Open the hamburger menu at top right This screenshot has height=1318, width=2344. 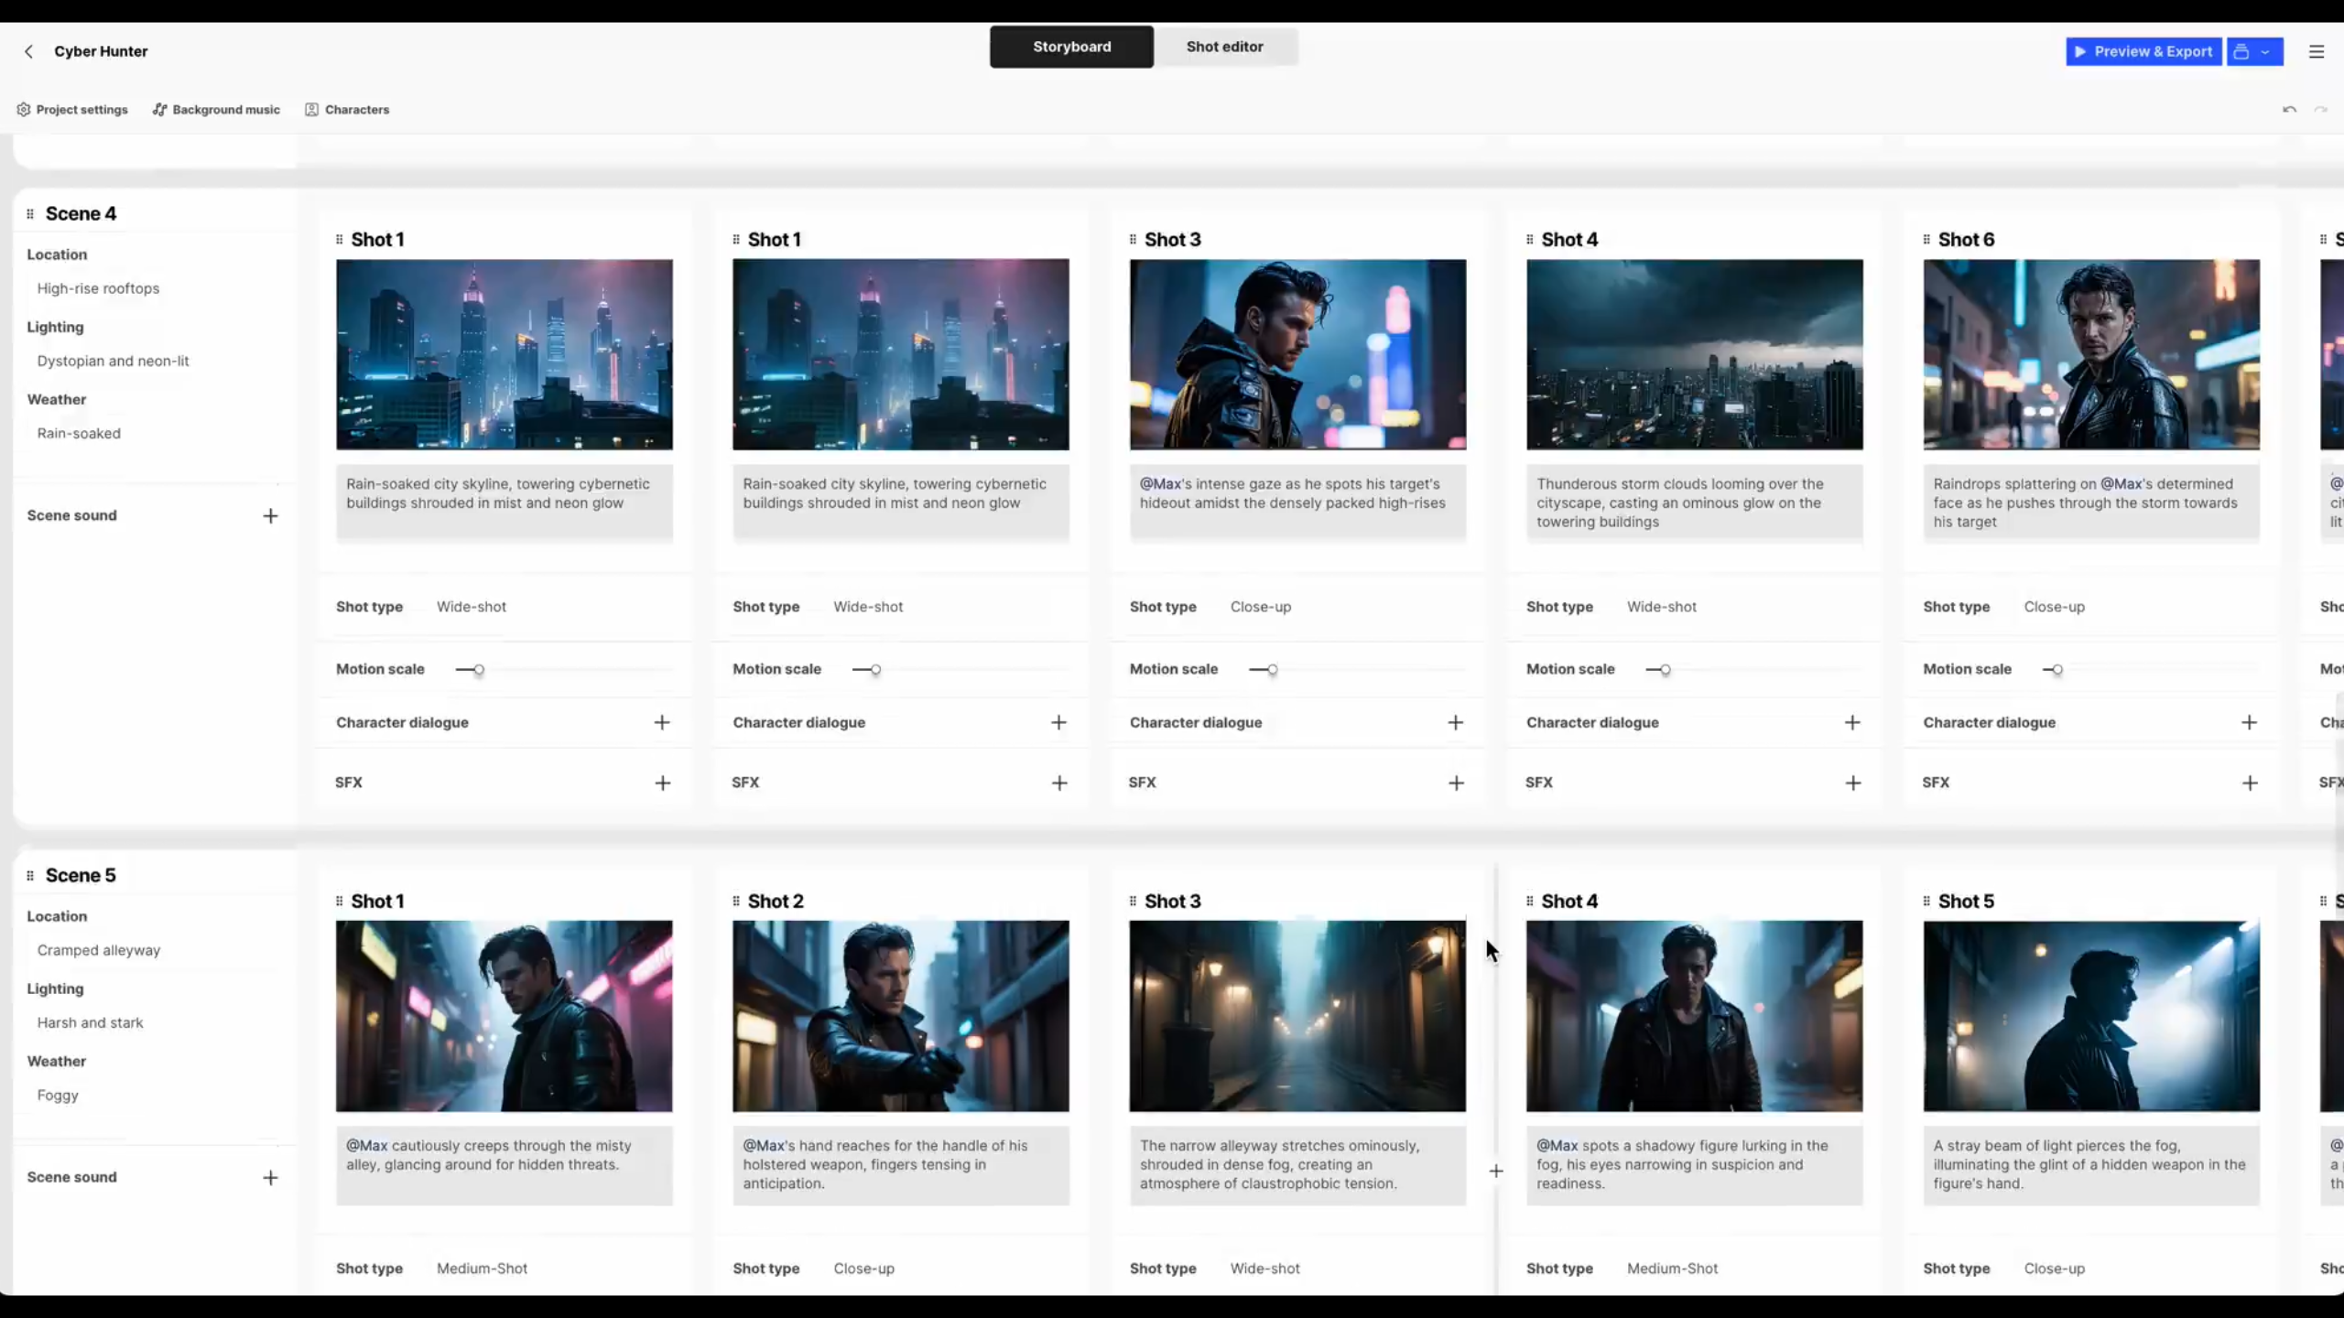click(2317, 52)
